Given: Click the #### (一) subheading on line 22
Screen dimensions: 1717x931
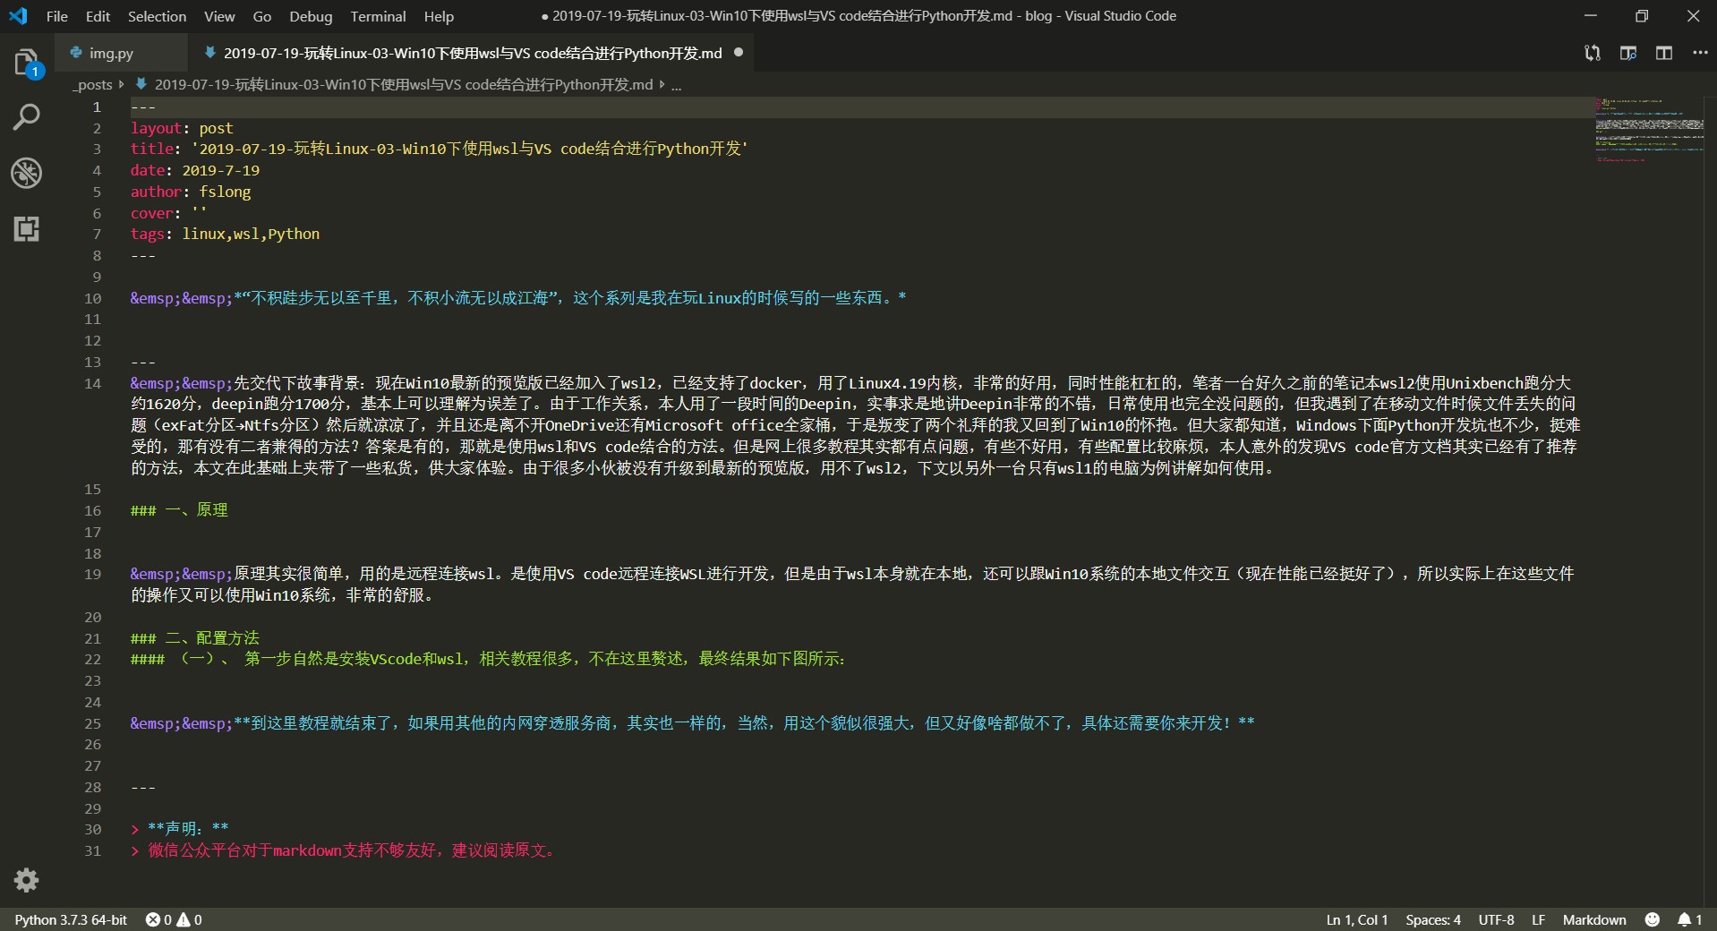Looking at the screenshot, I should tap(488, 659).
